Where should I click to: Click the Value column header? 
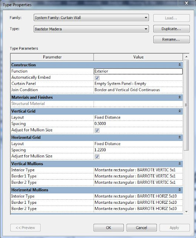(138, 57)
